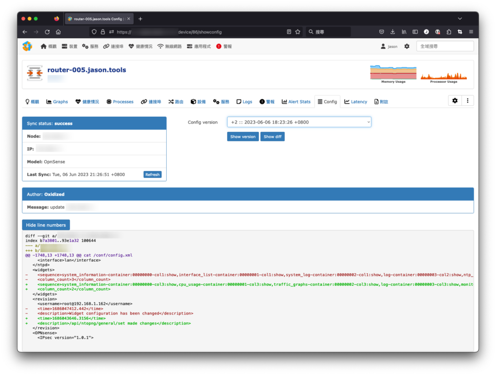Bookmark this page with the star icon
The height and width of the screenshot is (375, 496).
[x=298, y=31]
